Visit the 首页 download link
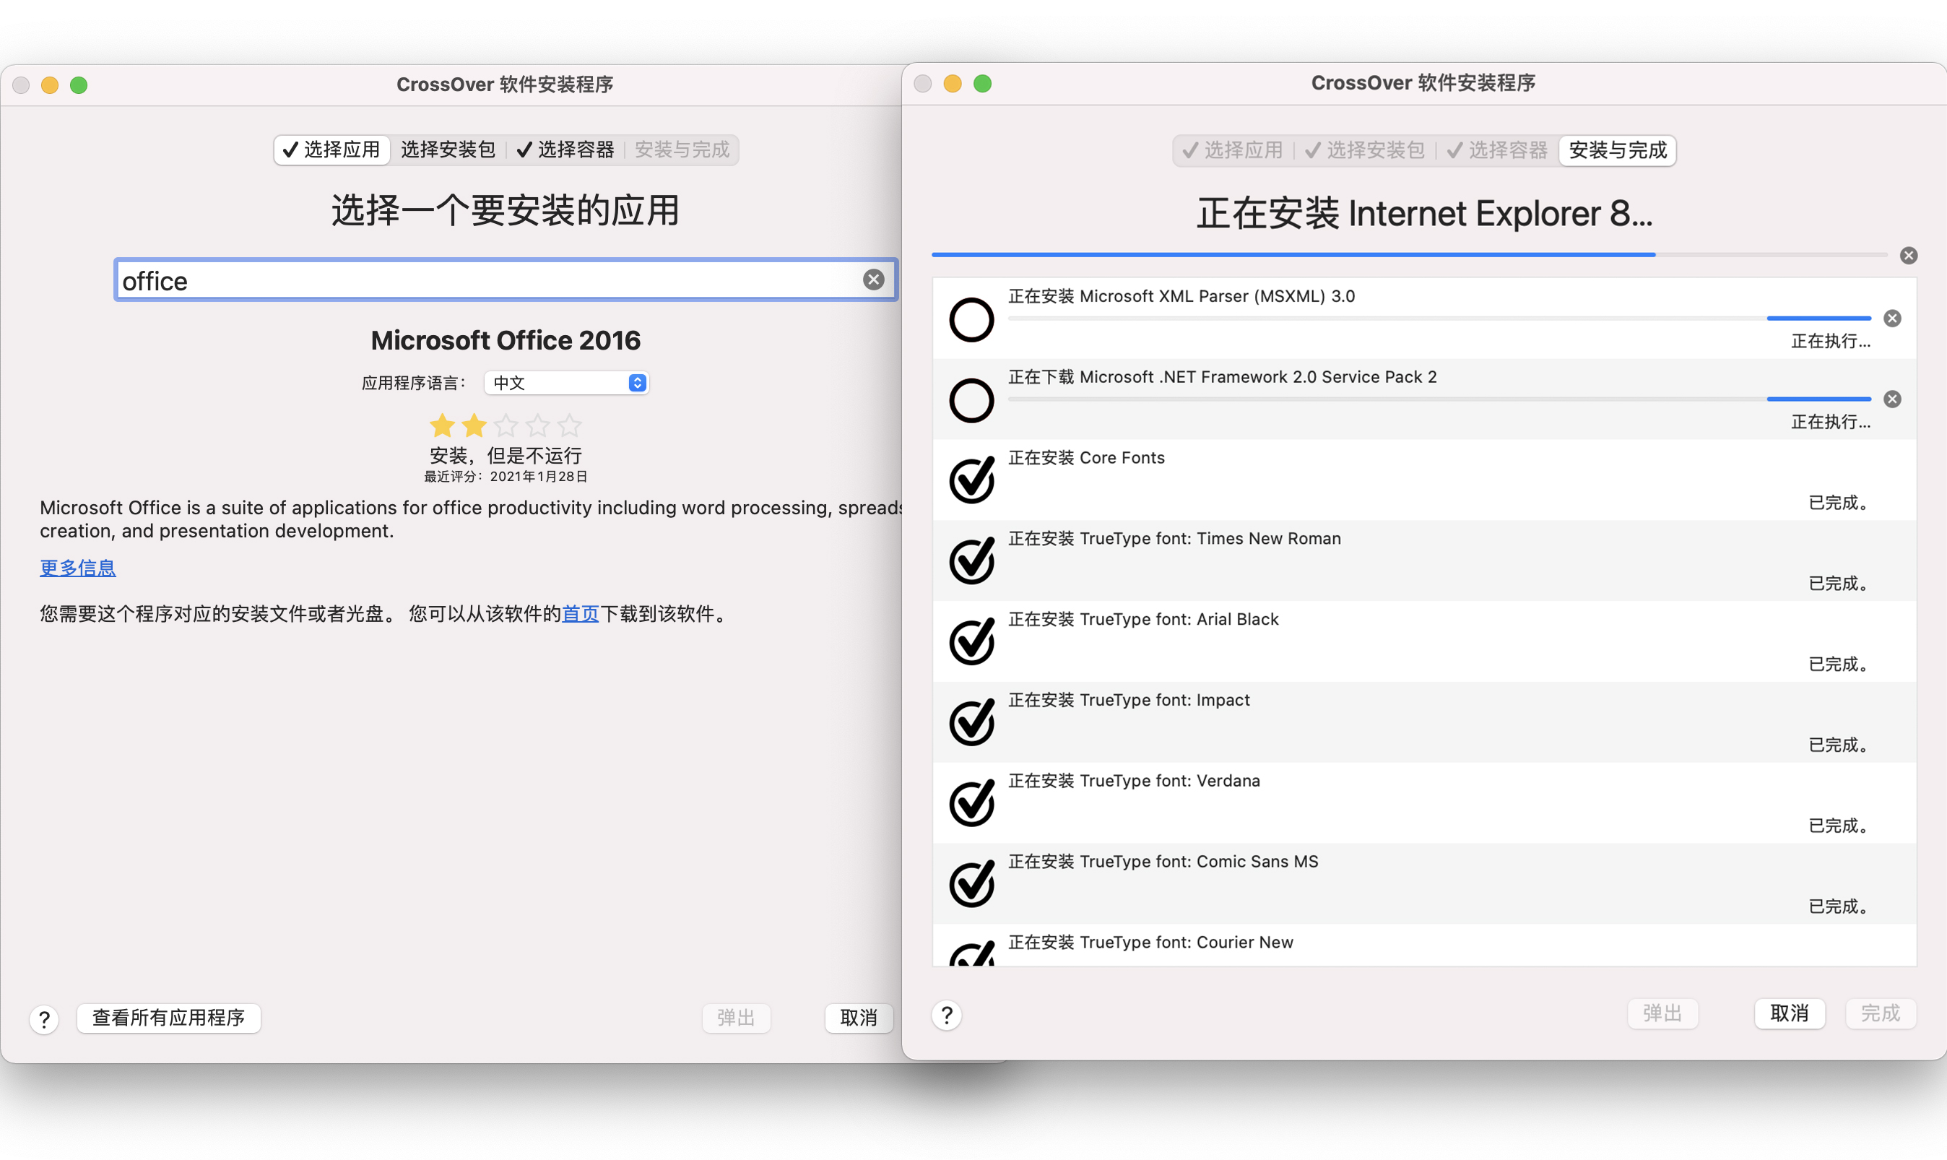Screen dimensions: 1947x1160 click(580, 615)
